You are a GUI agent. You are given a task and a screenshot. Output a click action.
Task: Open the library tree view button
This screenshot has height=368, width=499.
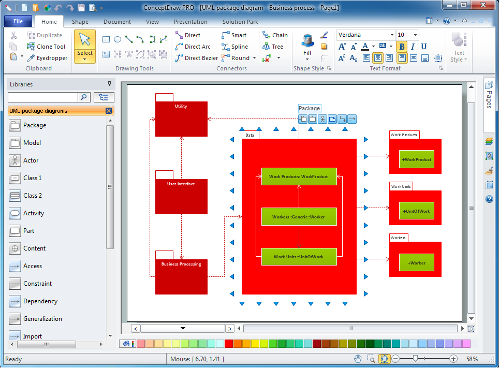pyautogui.click(x=104, y=97)
